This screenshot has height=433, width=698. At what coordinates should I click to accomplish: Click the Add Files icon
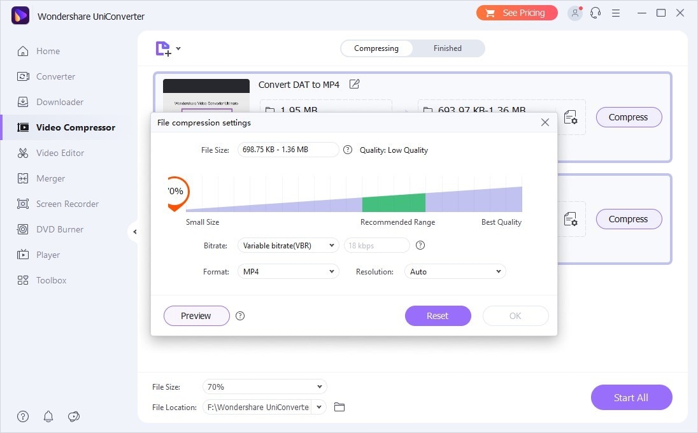pos(164,48)
